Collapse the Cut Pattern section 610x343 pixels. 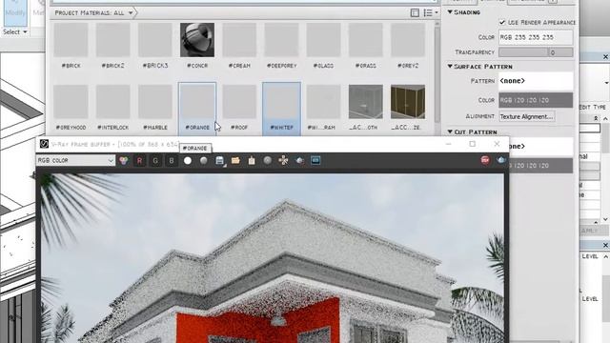pyautogui.click(x=450, y=131)
